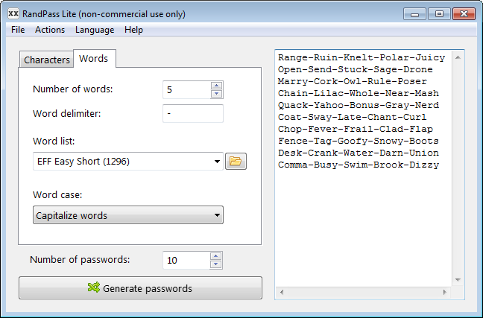This screenshot has height=318, width=483.
Task: Increase the number of passwords with up arrow
Action: pos(217,256)
